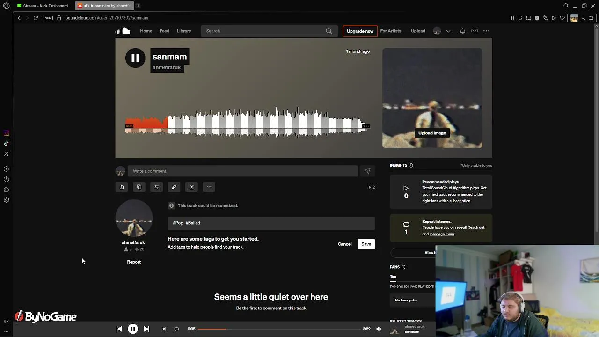Save the track tags
599x337 pixels.
366,244
